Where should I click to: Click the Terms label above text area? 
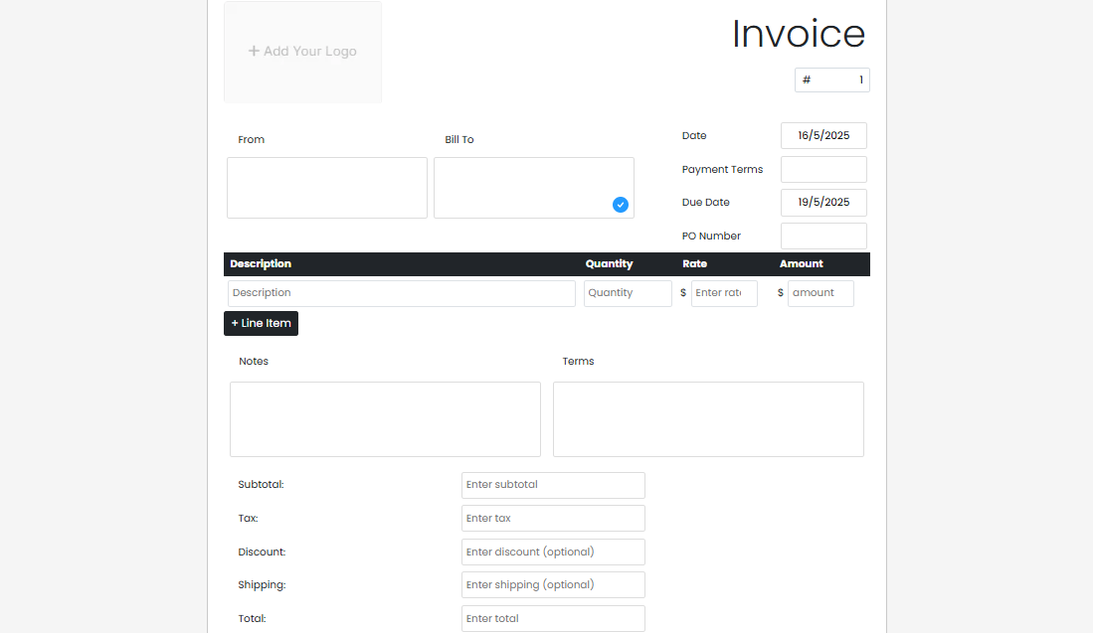579,362
